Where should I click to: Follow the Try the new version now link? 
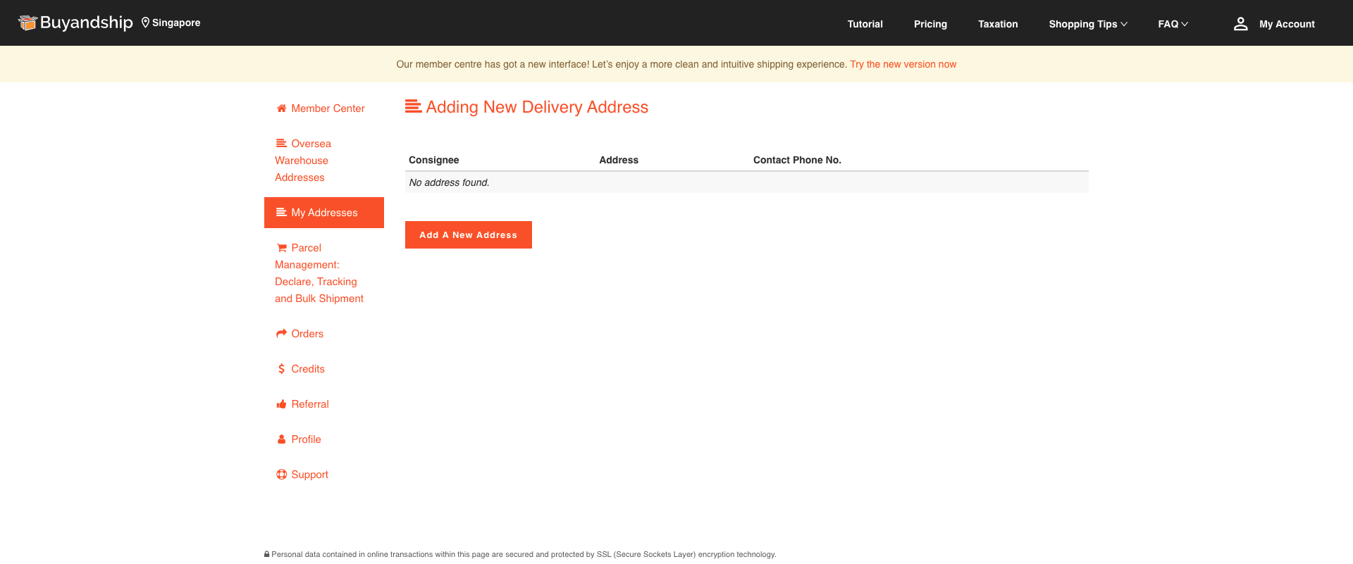[x=903, y=64]
